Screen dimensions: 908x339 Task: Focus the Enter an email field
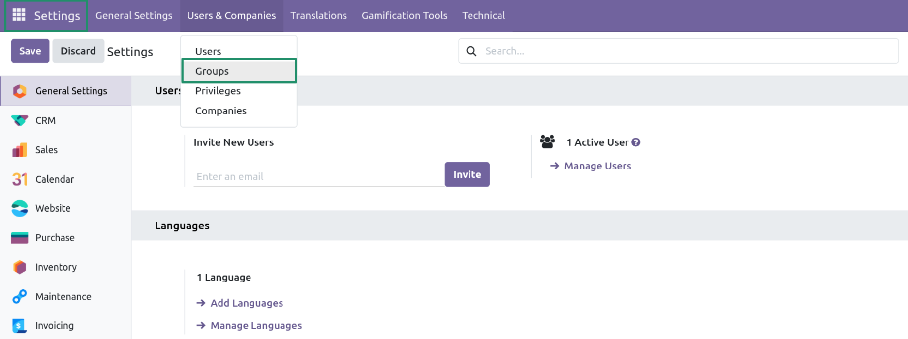point(319,176)
